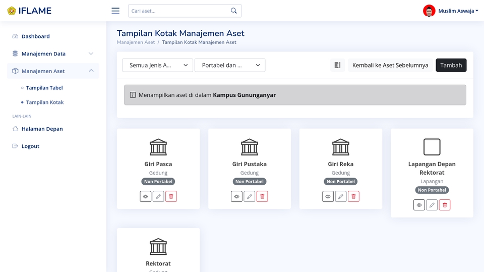This screenshot has width=484, height=272.
Task: Click the Giri Pasca card title
Action: click(158, 164)
